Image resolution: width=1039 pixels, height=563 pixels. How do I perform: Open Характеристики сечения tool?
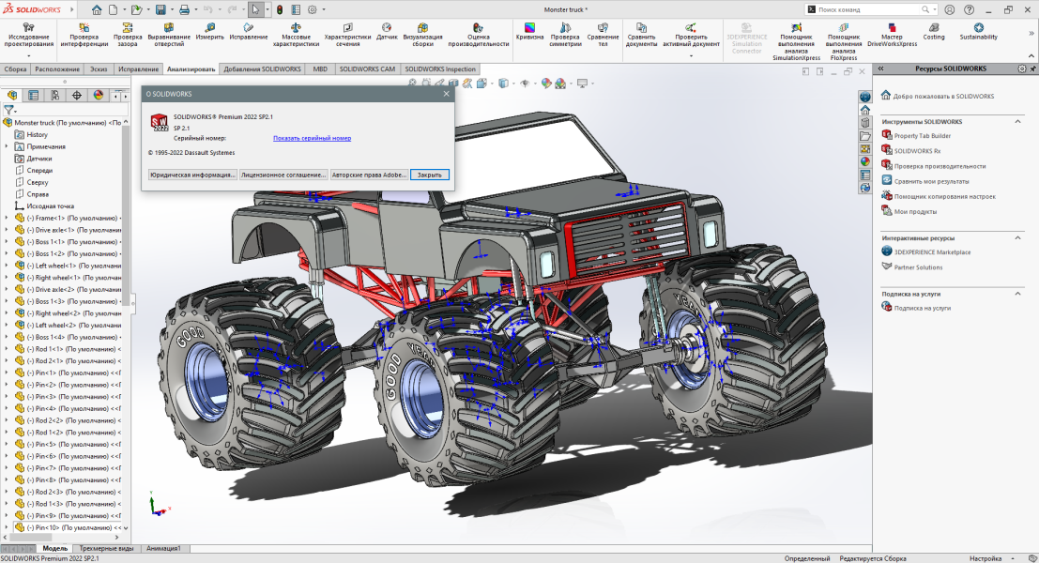pyautogui.click(x=347, y=35)
